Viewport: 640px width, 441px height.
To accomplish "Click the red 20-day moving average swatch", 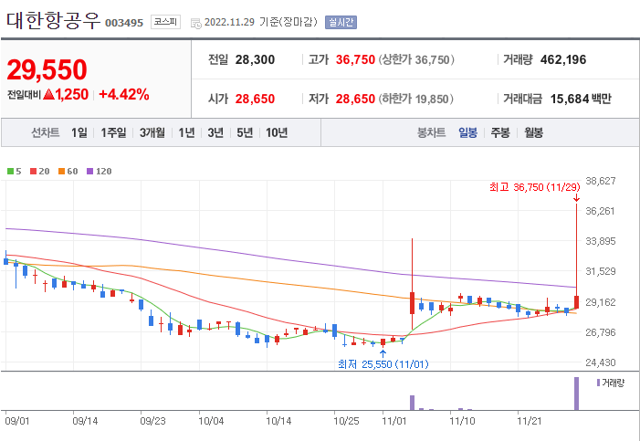I will pyautogui.click(x=34, y=171).
